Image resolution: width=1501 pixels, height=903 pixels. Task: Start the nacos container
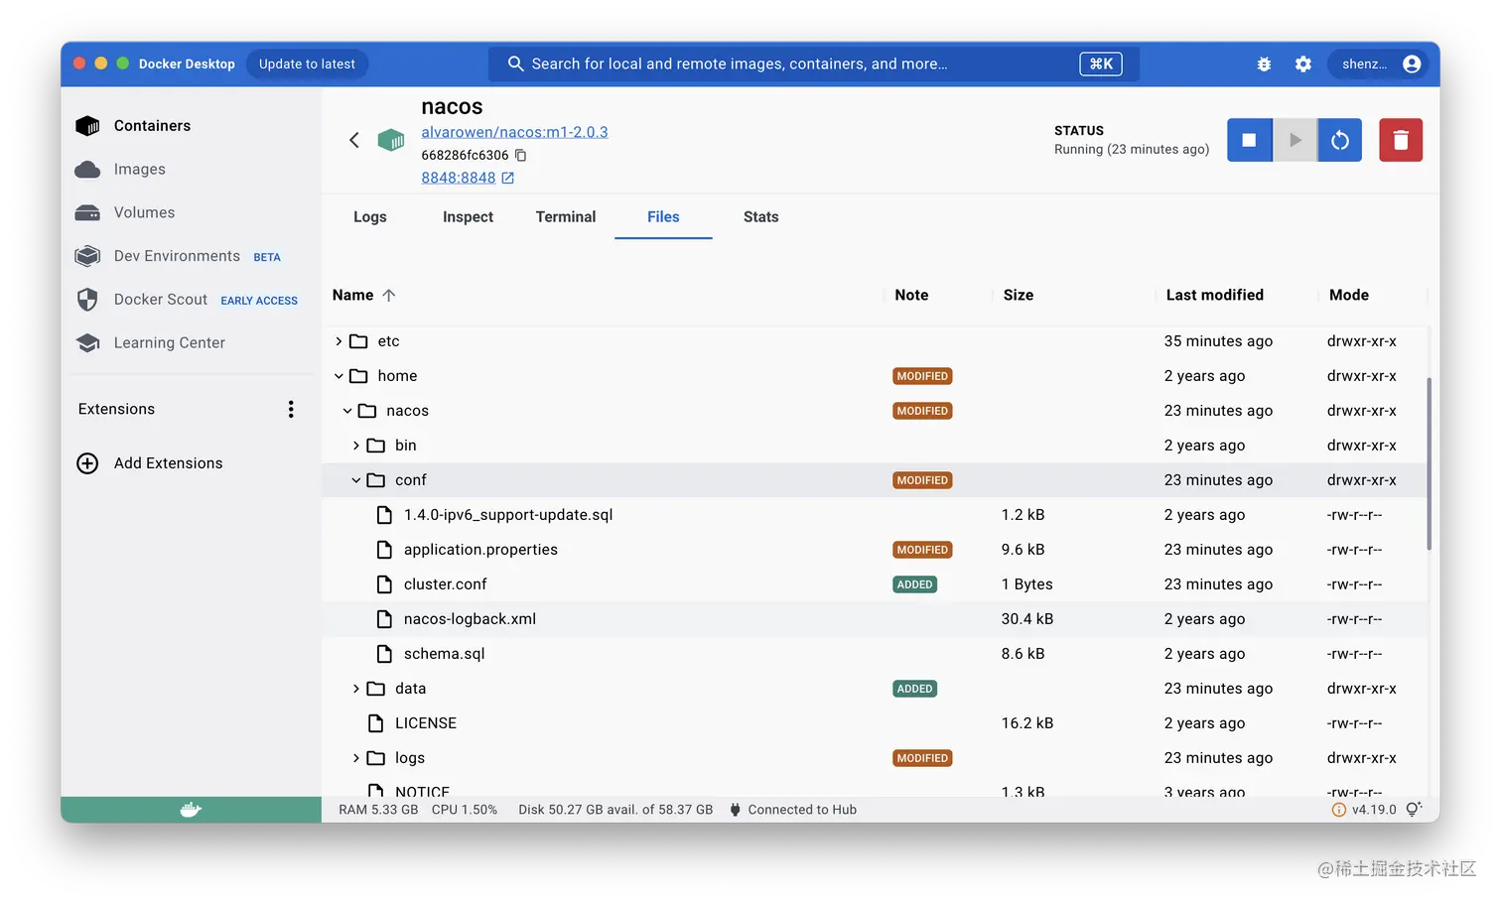[1295, 140]
